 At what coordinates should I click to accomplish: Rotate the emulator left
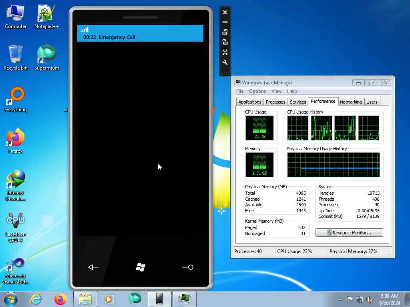[x=225, y=32]
